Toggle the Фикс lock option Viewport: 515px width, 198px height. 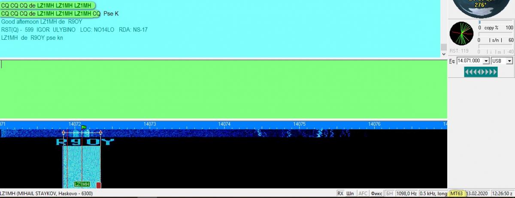[376, 194]
